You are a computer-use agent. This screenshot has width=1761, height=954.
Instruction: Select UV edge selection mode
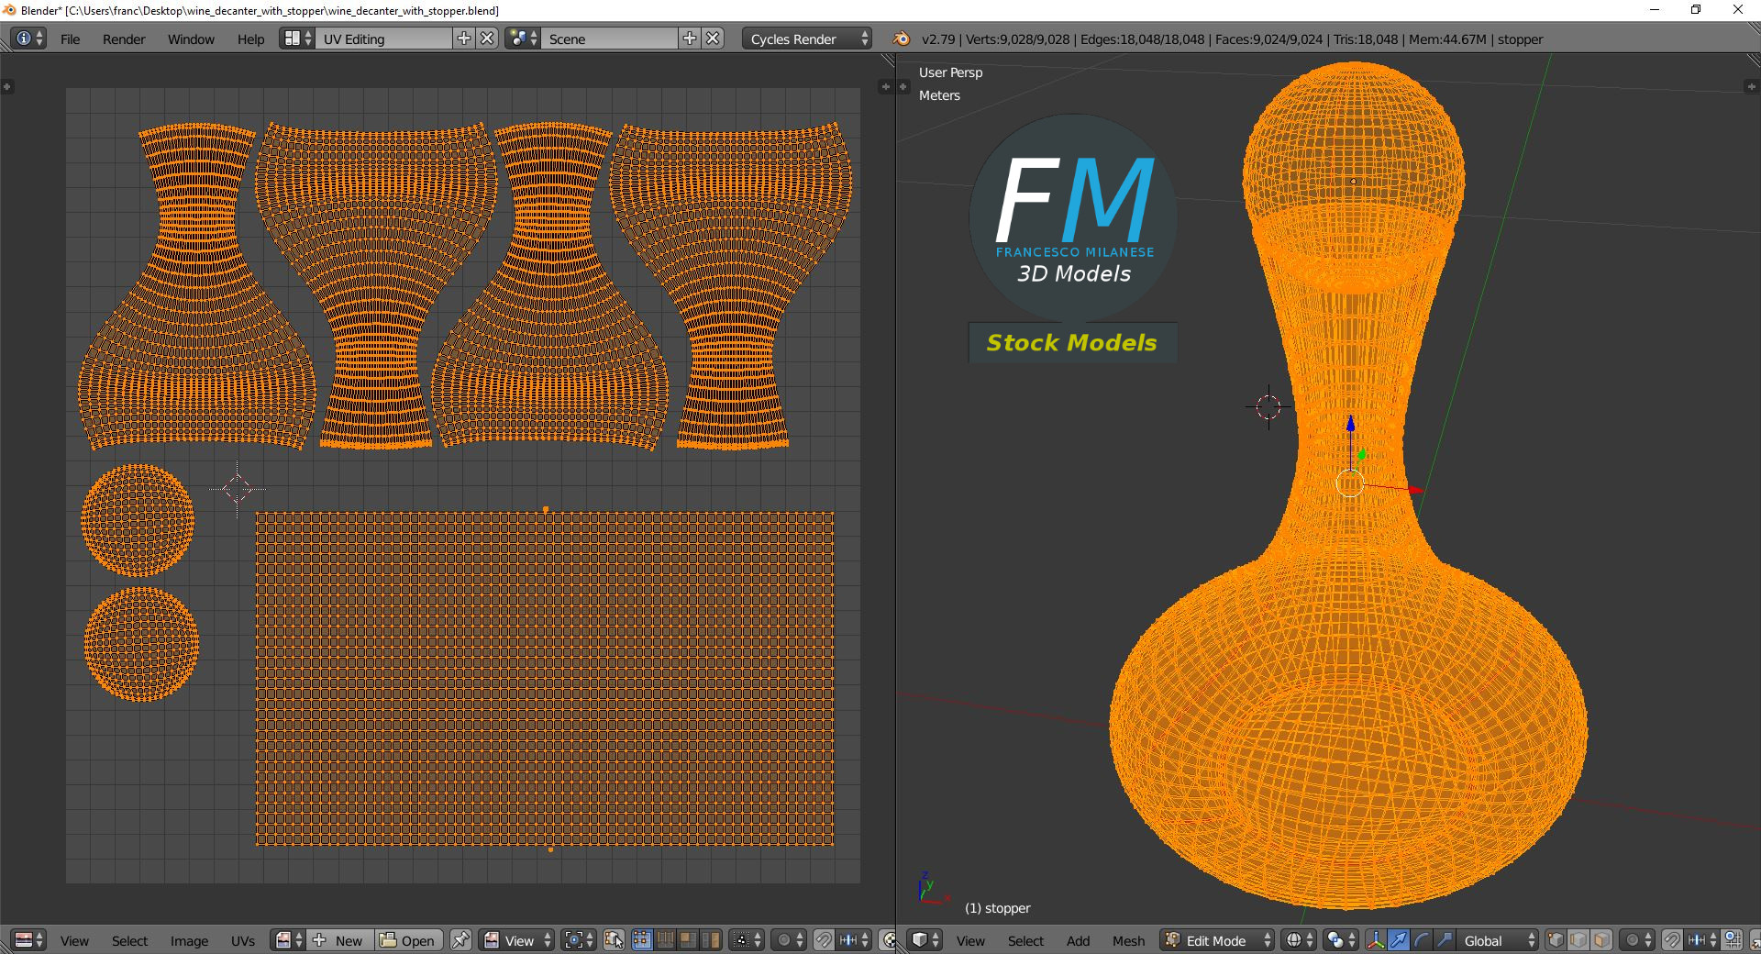pos(665,940)
